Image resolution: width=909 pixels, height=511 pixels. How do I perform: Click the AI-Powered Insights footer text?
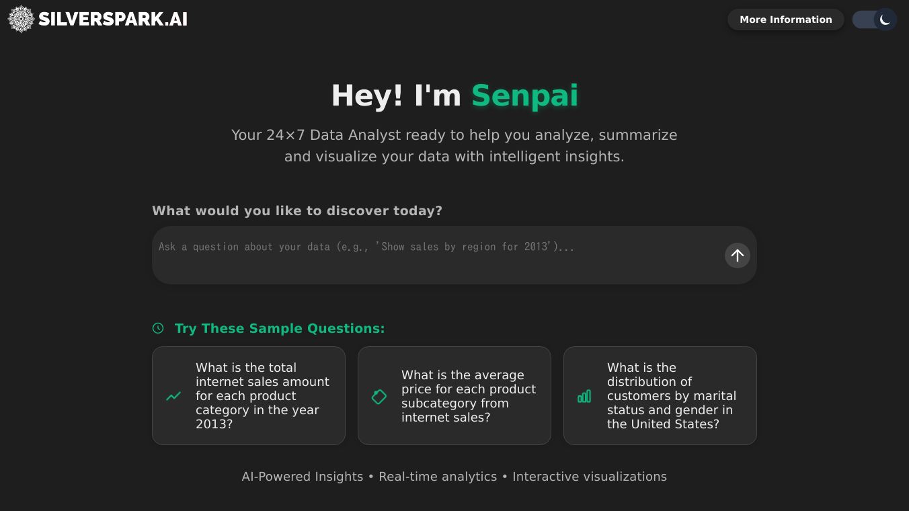(x=302, y=477)
